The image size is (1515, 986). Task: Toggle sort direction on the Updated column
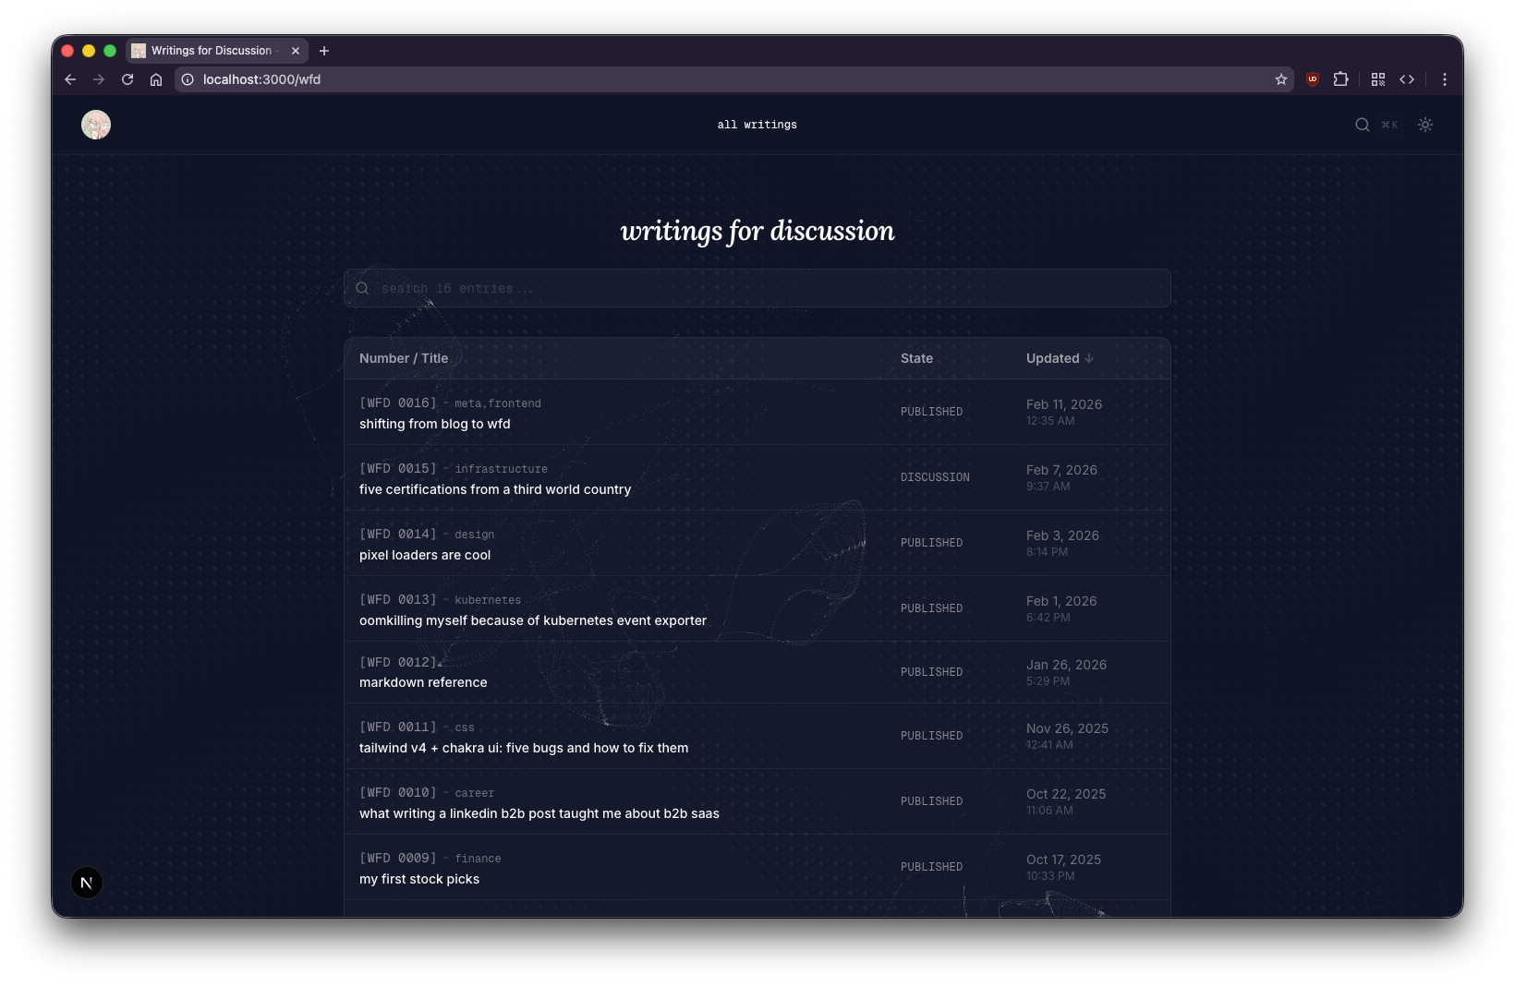[1059, 358]
